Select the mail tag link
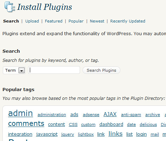The height and width of the screenshot is (141, 166). tap(155, 134)
